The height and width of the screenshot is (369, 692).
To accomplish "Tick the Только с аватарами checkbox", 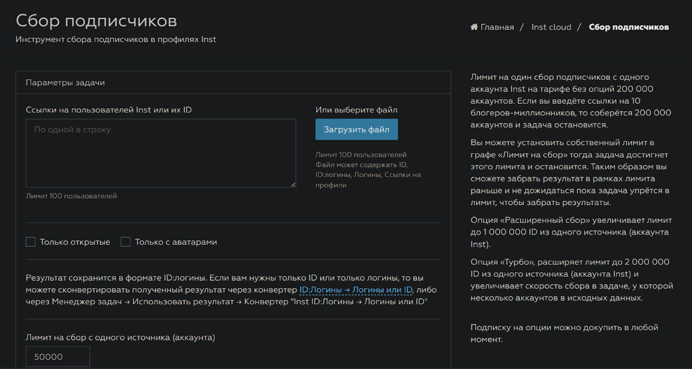I will 125,242.
